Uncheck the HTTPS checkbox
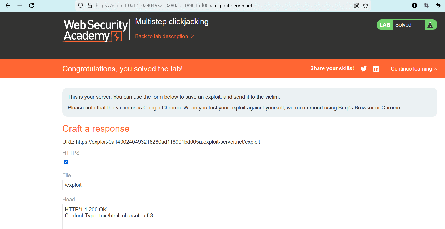The image size is (445, 229). coord(66,162)
